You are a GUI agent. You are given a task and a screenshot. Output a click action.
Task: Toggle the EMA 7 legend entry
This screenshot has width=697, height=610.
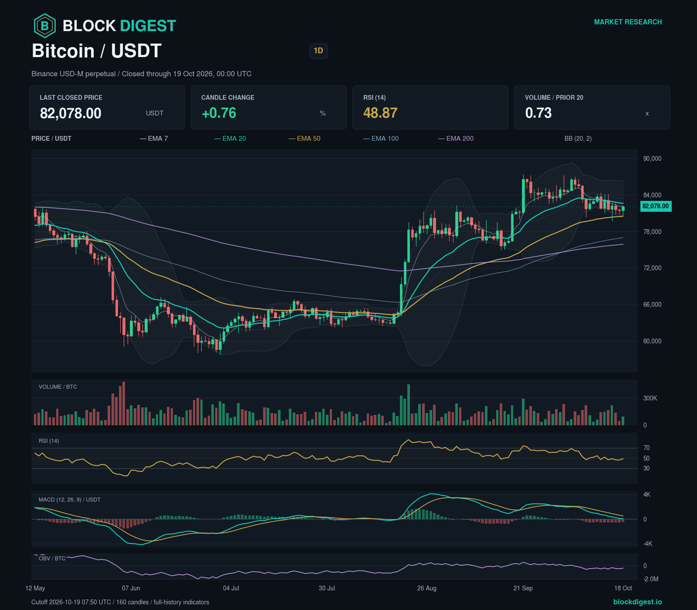point(154,139)
